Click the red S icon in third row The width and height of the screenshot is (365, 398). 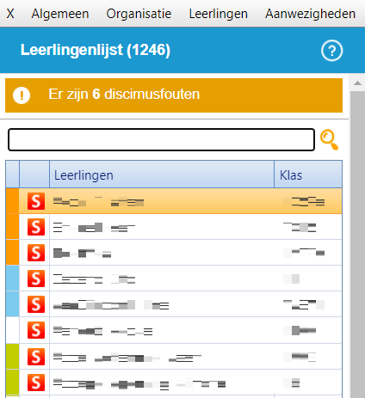36,253
